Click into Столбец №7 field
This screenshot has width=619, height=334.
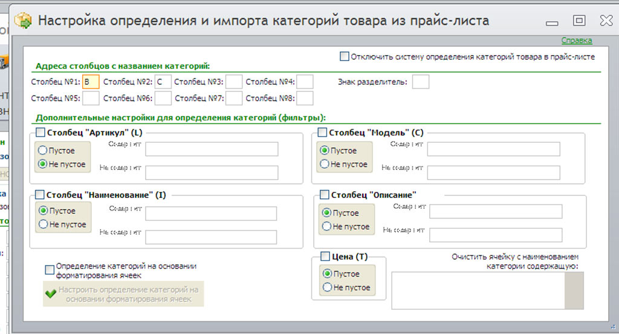coord(234,98)
